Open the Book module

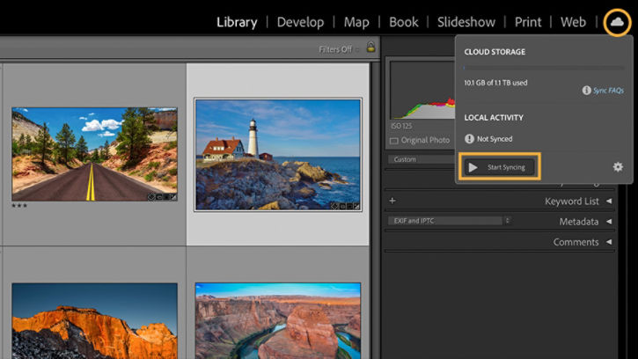point(404,22)
